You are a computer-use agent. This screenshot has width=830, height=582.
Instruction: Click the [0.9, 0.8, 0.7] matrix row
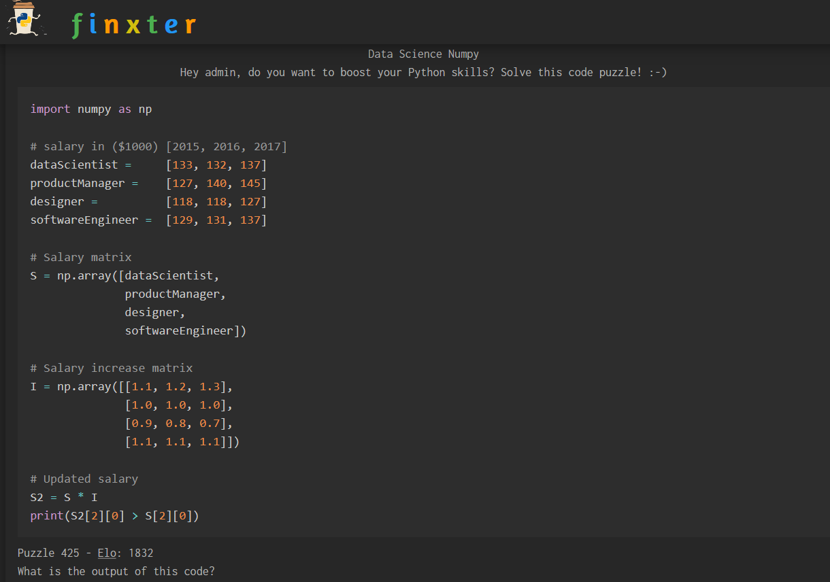178,424
